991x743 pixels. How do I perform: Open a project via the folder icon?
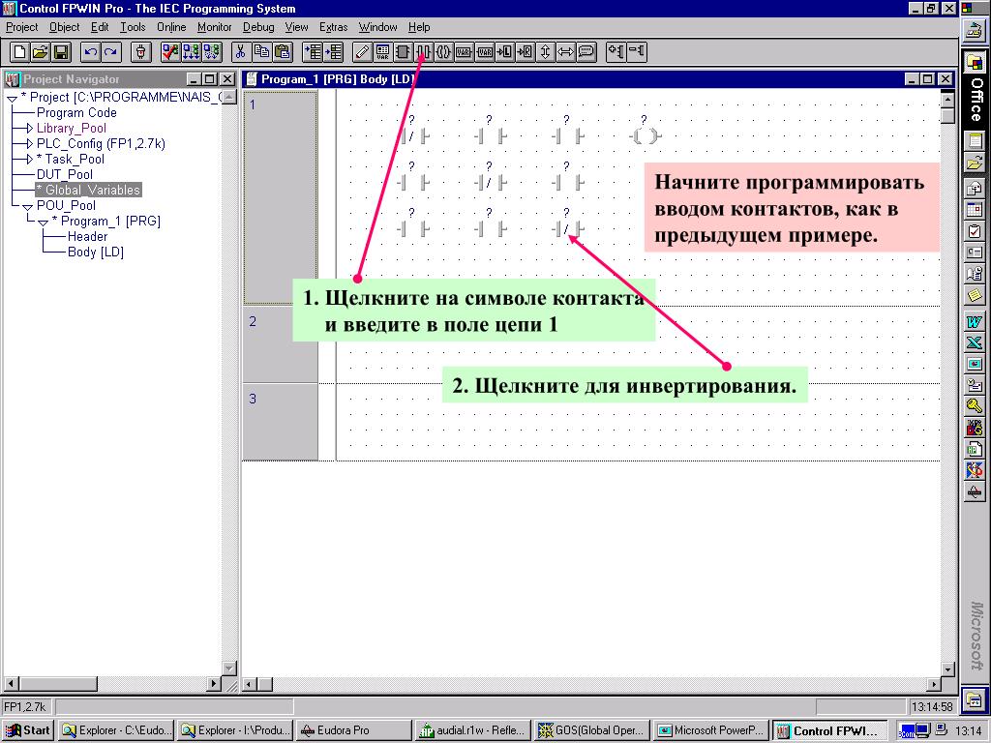point(40,52)
